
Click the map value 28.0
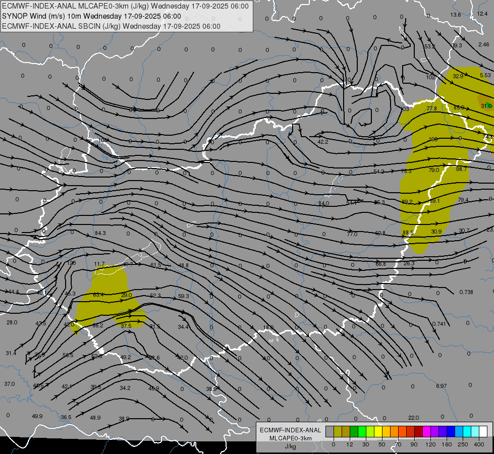(x=12, y=323)
